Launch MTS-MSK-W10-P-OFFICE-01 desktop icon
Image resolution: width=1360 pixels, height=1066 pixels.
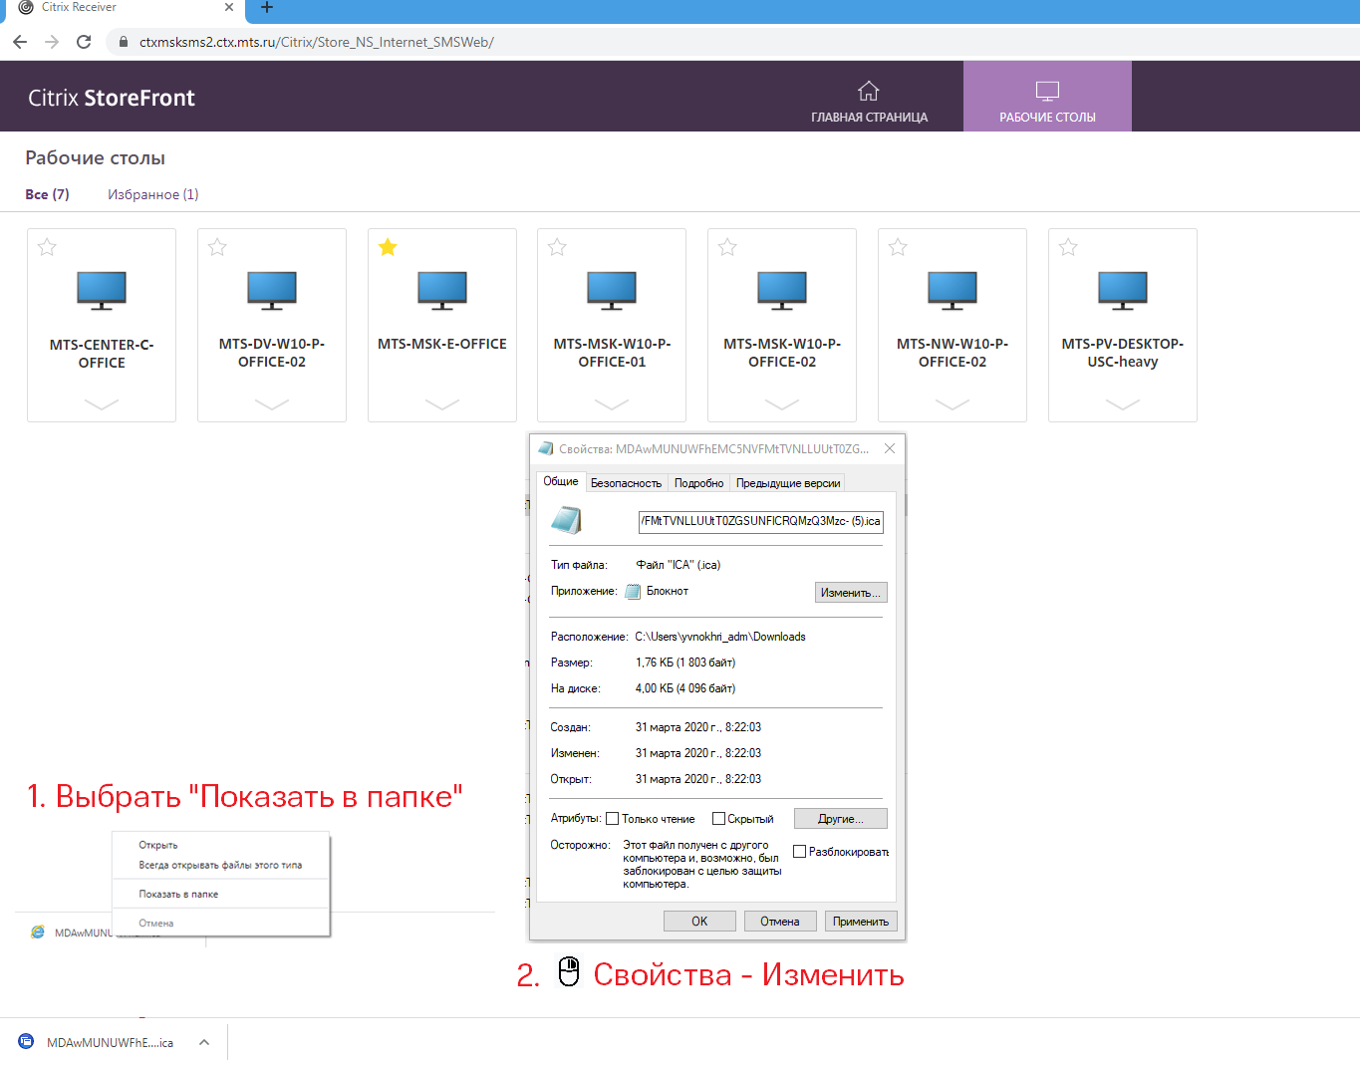pos(612,291)
